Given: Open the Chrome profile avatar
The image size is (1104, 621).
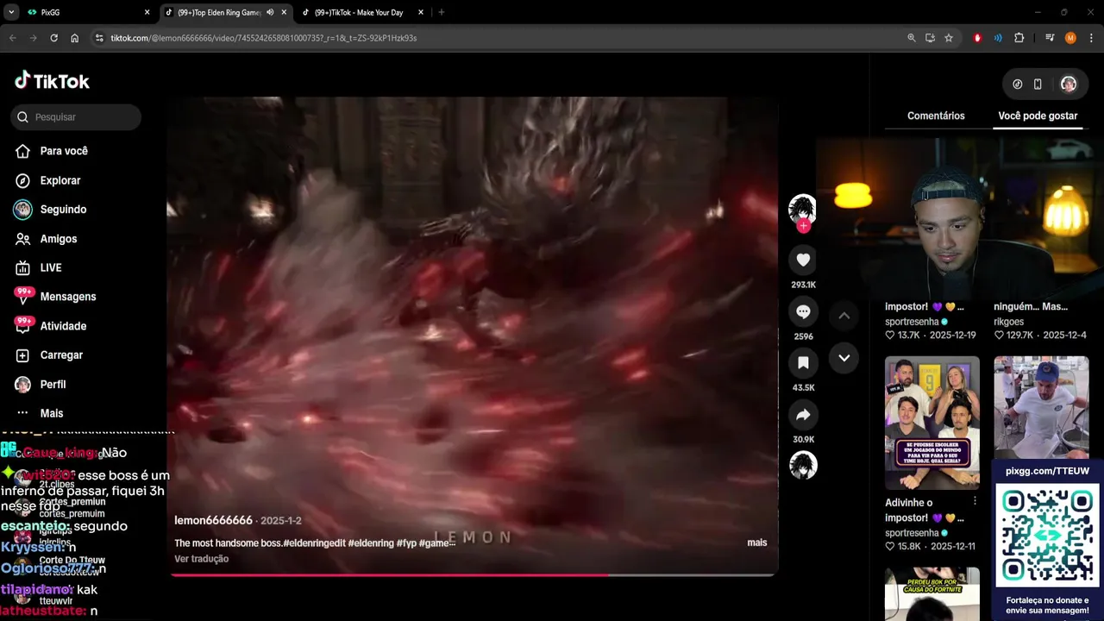Looking at the screenshot, I should coord(1070,38).
